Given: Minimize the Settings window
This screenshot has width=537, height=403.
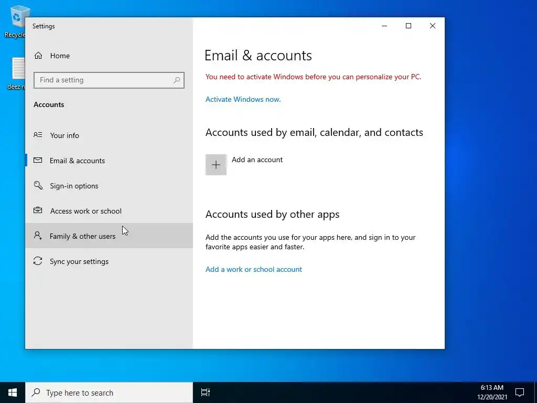Looking at the screenshot, I should click(x=384, y=26).
